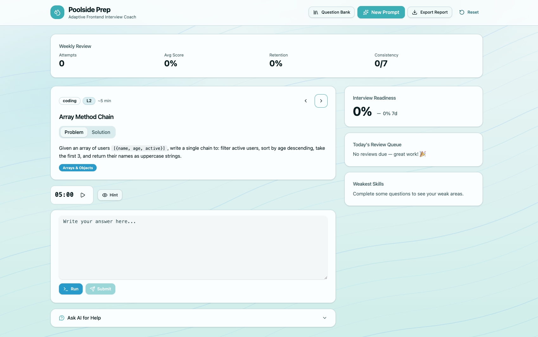This screenshot has height=337, width=538.
Task: Click the Adaptive Frontend Interview Coach subtitle
Action: 102,17
